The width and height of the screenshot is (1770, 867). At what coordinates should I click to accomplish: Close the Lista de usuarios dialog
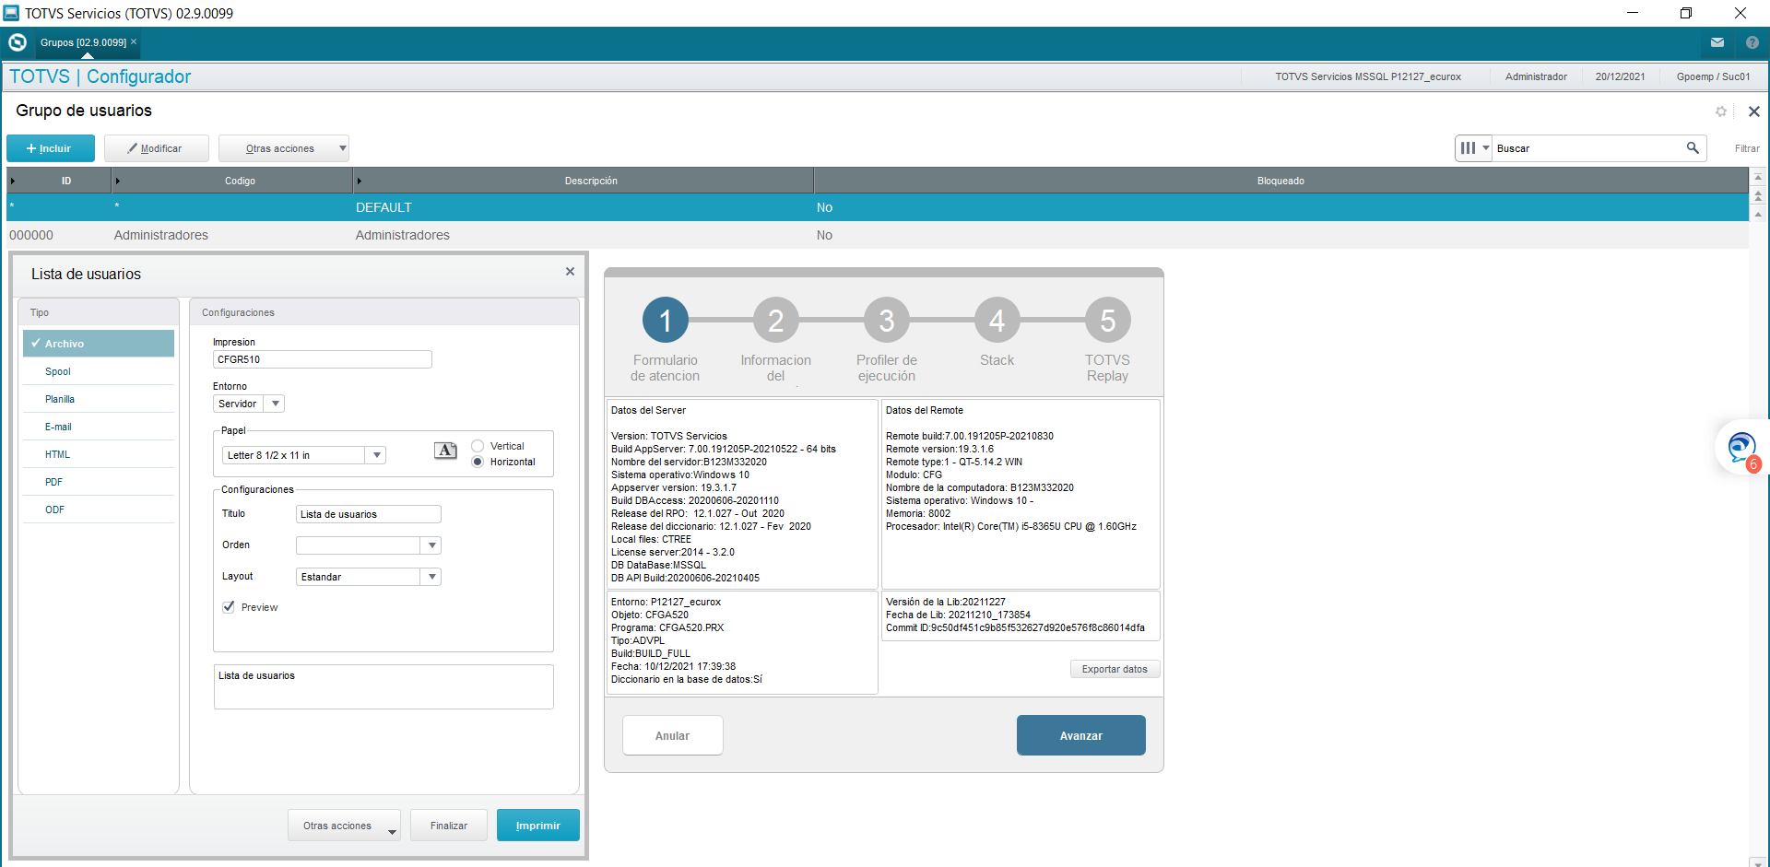(570, 272)
